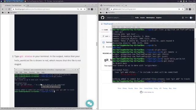The height and width of the screenshot is (110, 196).
Task: Open File menu in dev-harley terminal window
Action: (x=114, y=27)
